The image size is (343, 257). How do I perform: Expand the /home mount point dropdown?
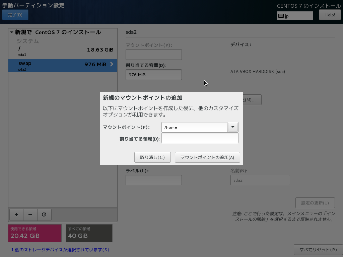232,127
